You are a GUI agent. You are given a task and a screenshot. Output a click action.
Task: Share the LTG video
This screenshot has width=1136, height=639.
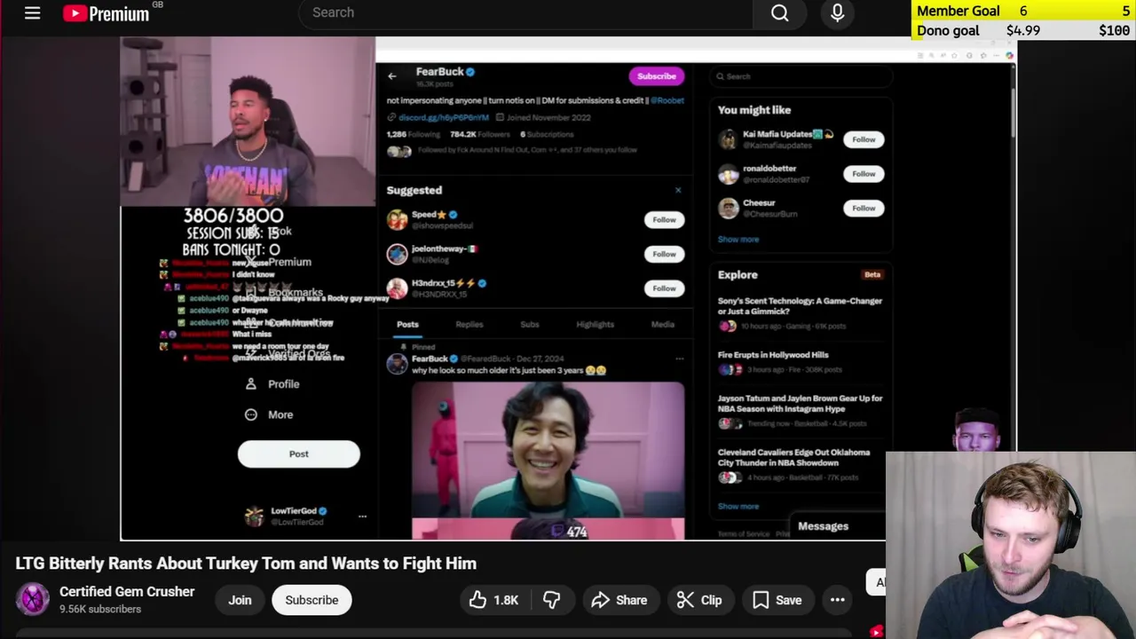(619, 600)
